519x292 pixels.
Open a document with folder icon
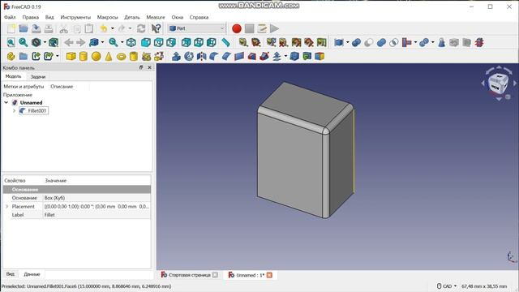tap(24, 28)
